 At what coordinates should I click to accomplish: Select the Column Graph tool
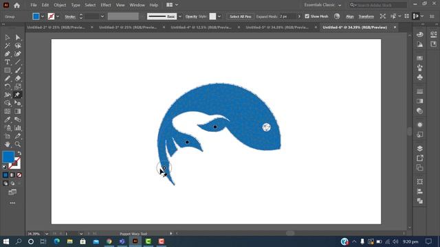pos(18,128)
